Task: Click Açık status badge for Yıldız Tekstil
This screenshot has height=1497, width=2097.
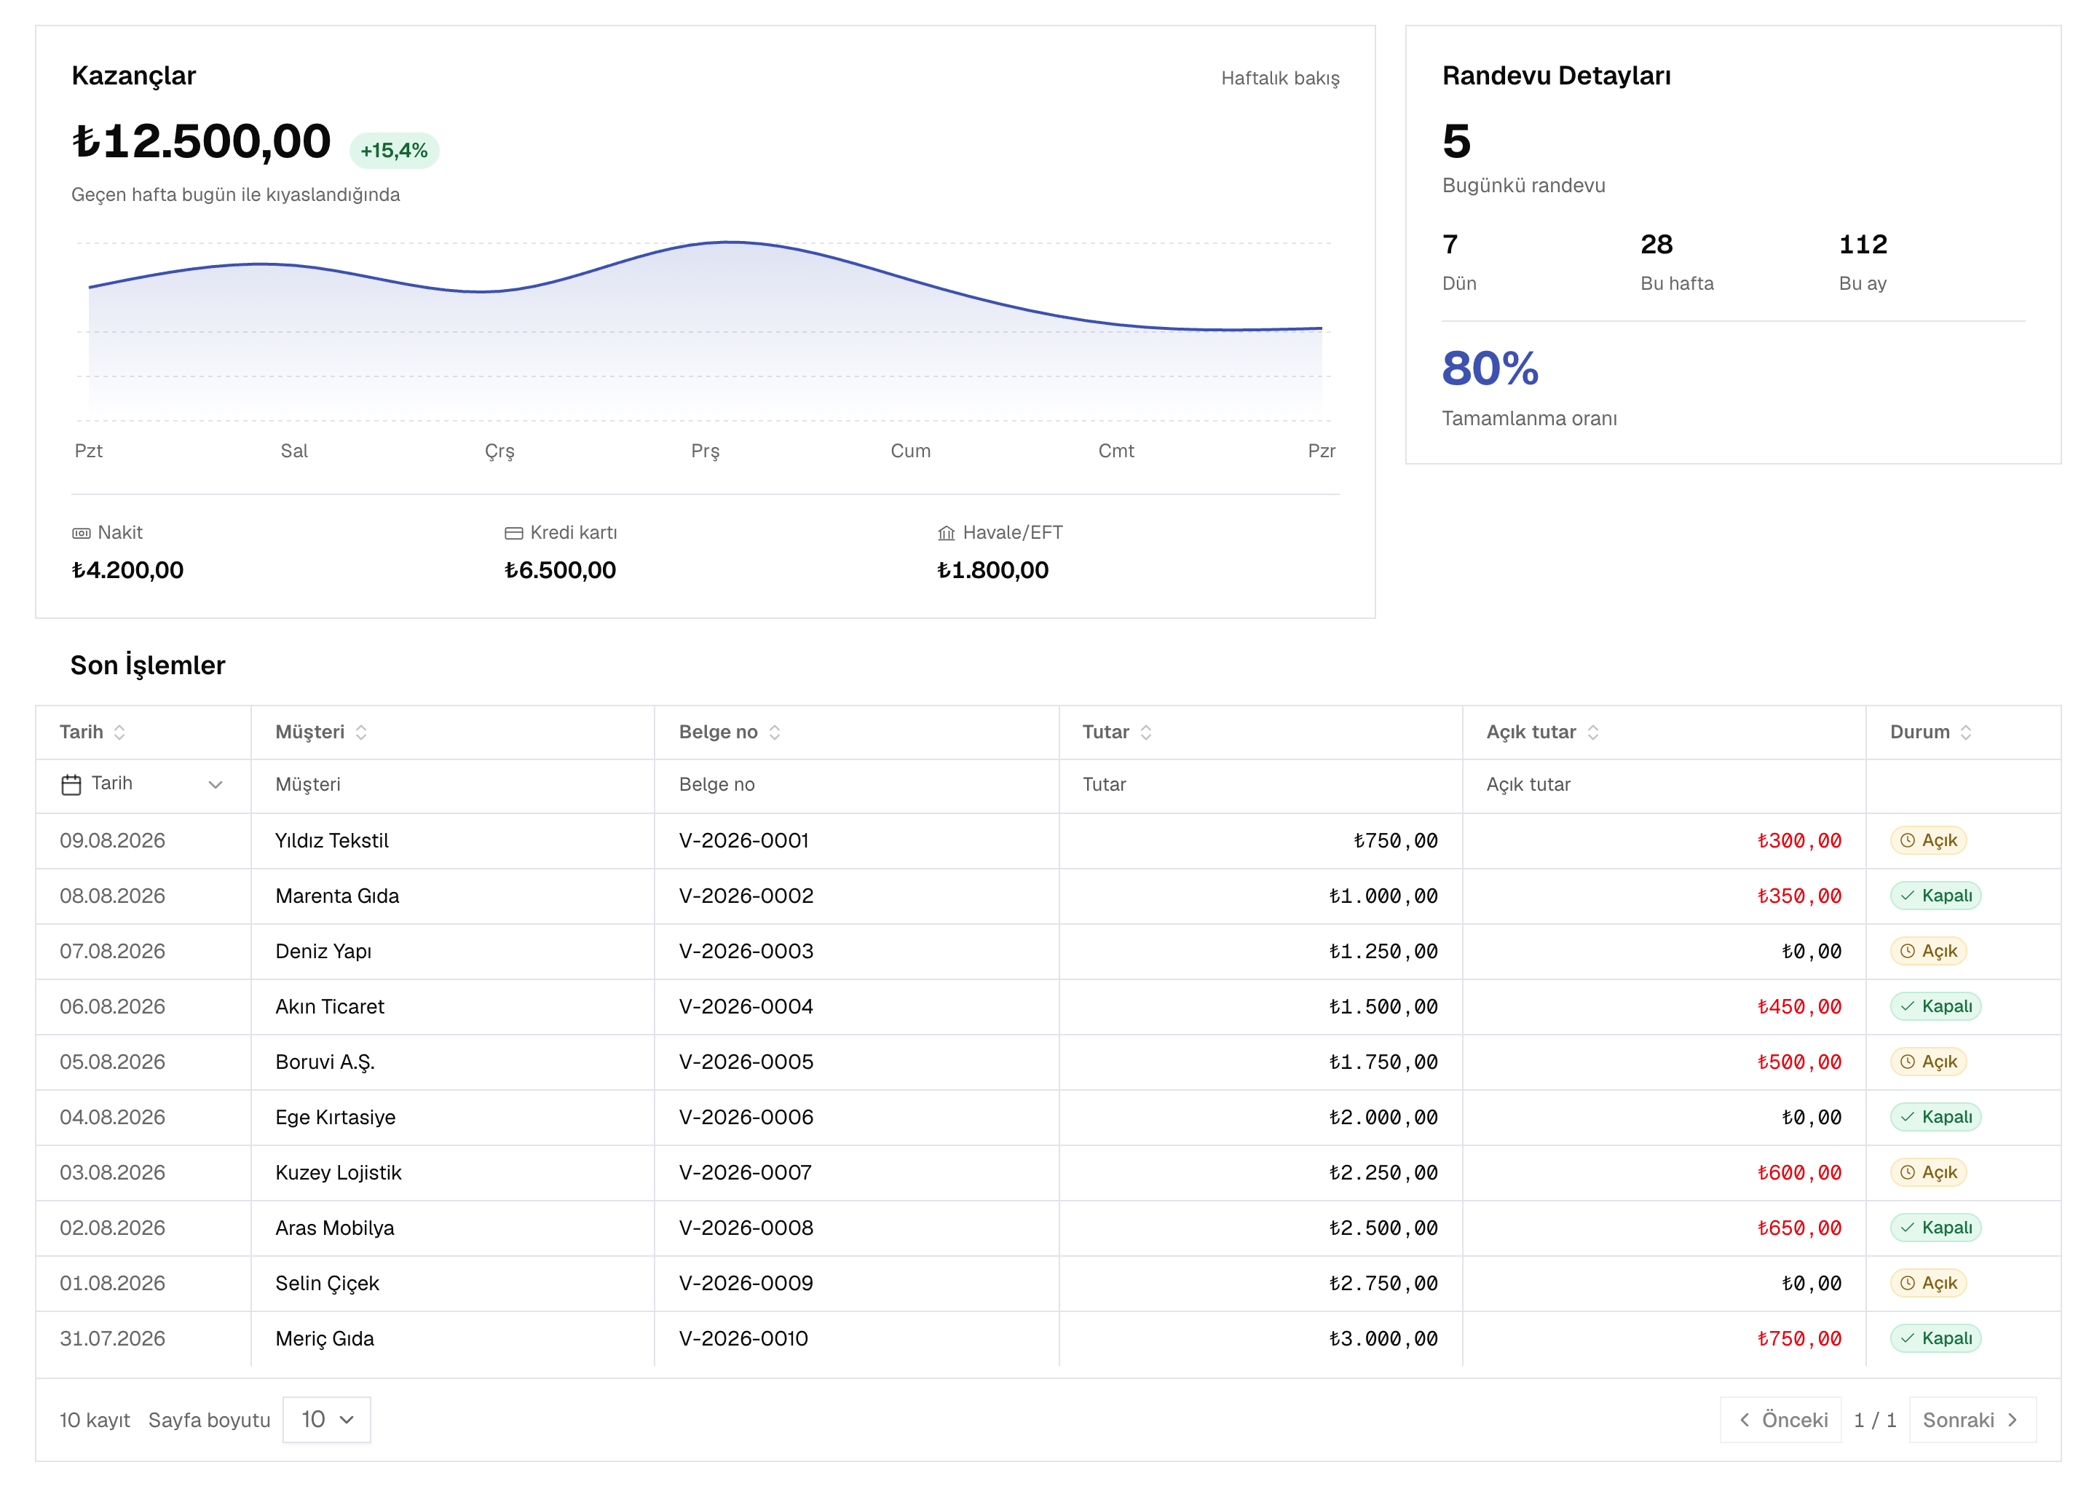Action: pos(1928,841)
